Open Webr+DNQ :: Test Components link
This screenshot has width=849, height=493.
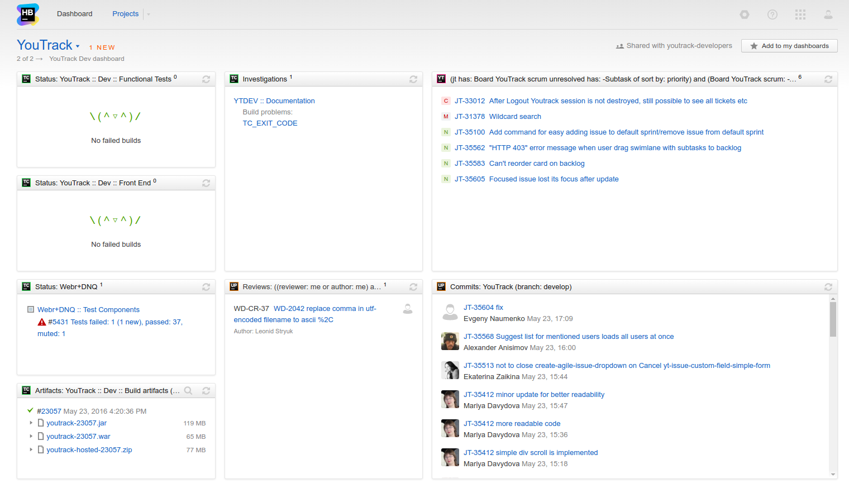pos(88,310)
